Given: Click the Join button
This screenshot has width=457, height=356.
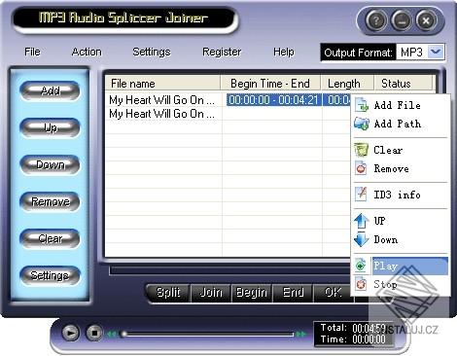Looking at the screenshot, I should pyautogui.click(x=211, y=293).
